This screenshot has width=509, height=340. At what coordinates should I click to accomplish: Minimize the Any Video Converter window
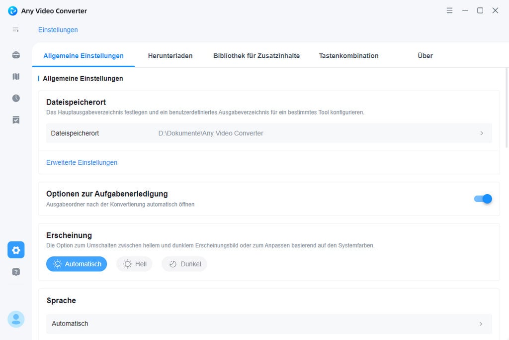465,10
